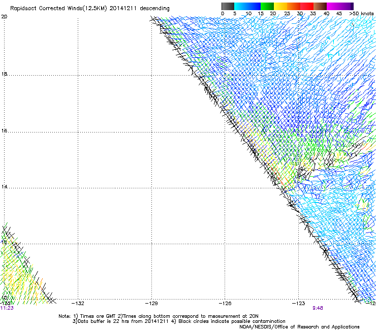
Task: Click the latitude "20" label on the left axis
Action: [4, 17]
